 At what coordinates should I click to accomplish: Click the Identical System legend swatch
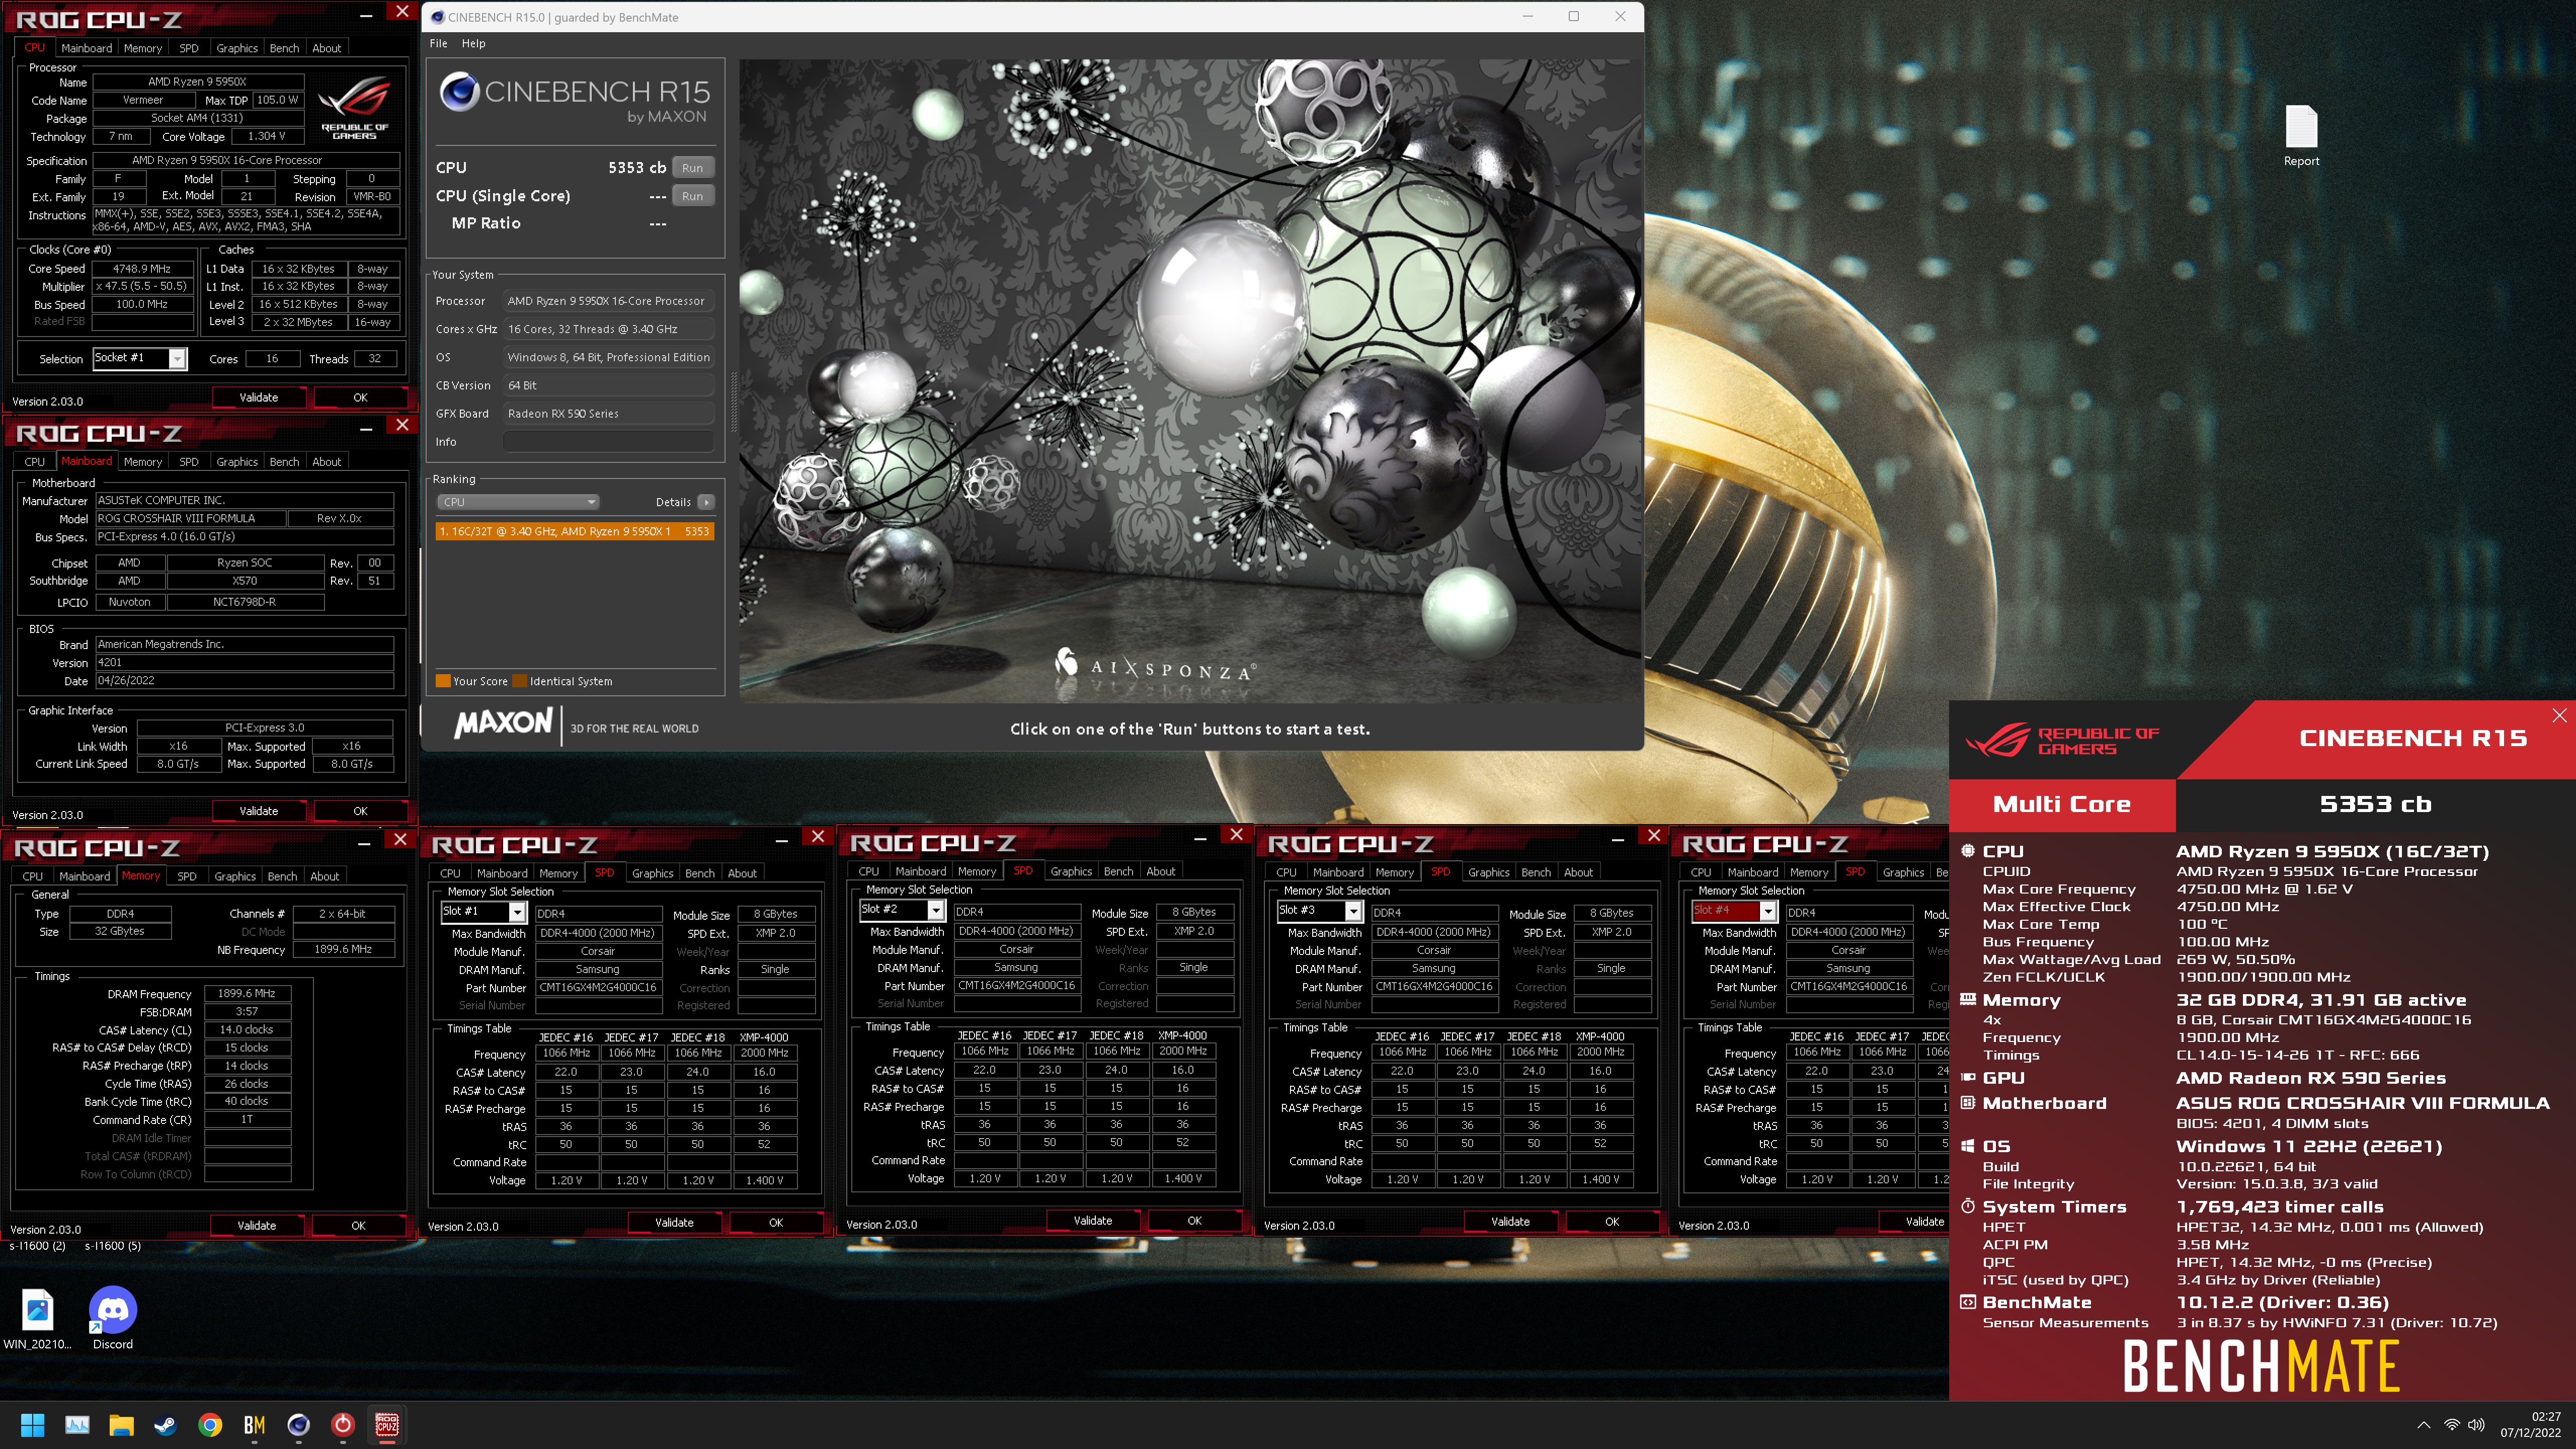[x=519, y=681]
